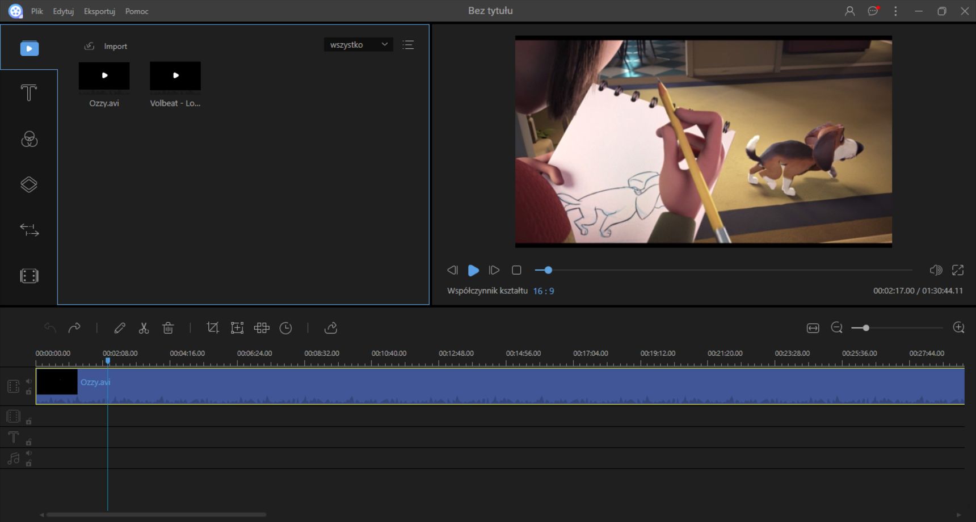Click the music track note icon
The height and width of the screenshot is (522, 976).
click(14, 458)
